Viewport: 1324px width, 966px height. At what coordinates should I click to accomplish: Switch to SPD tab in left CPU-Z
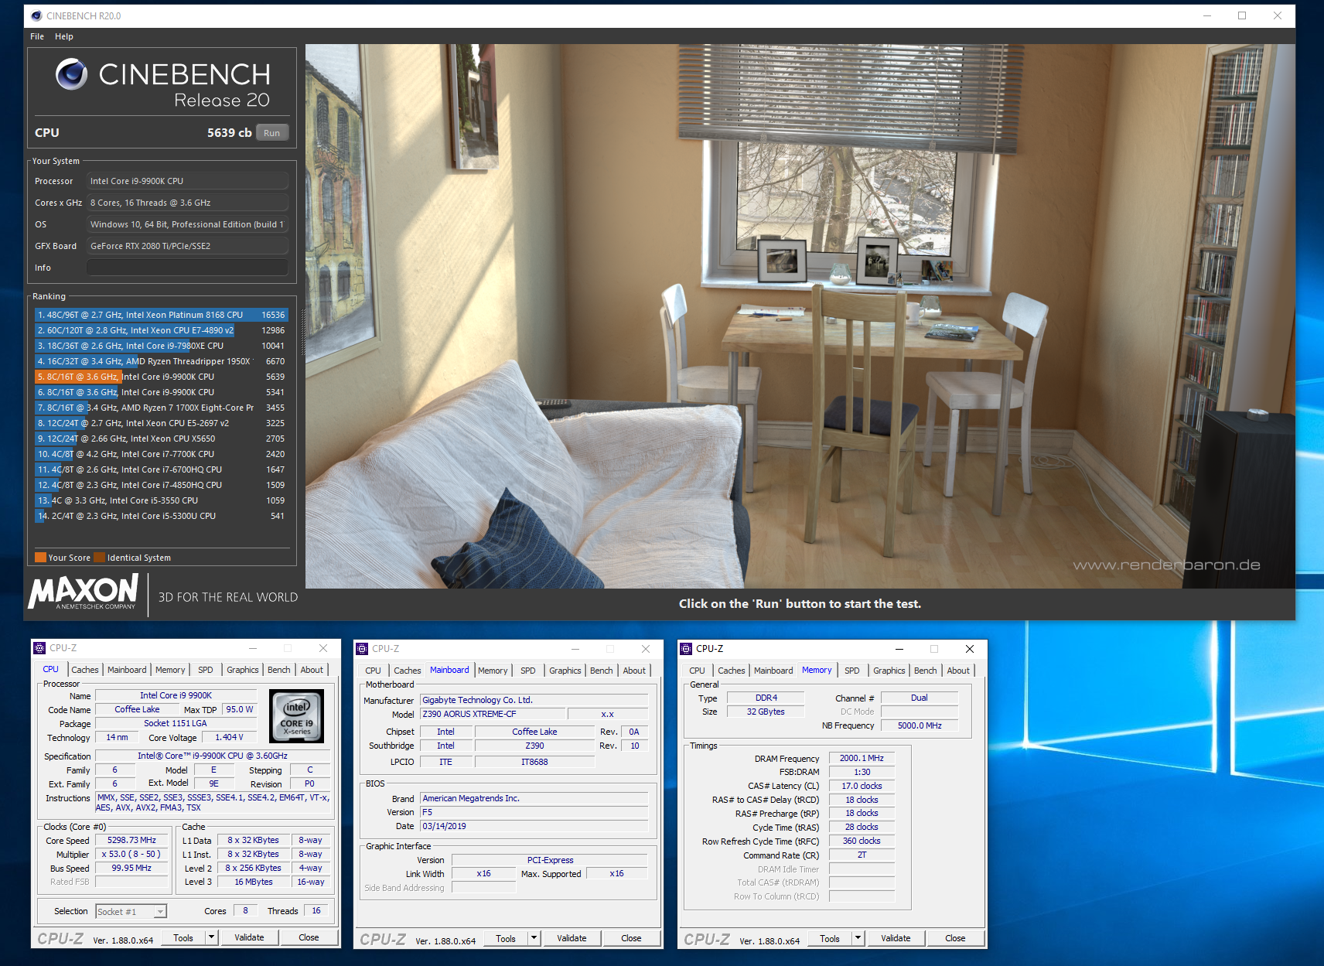point(206,670)
